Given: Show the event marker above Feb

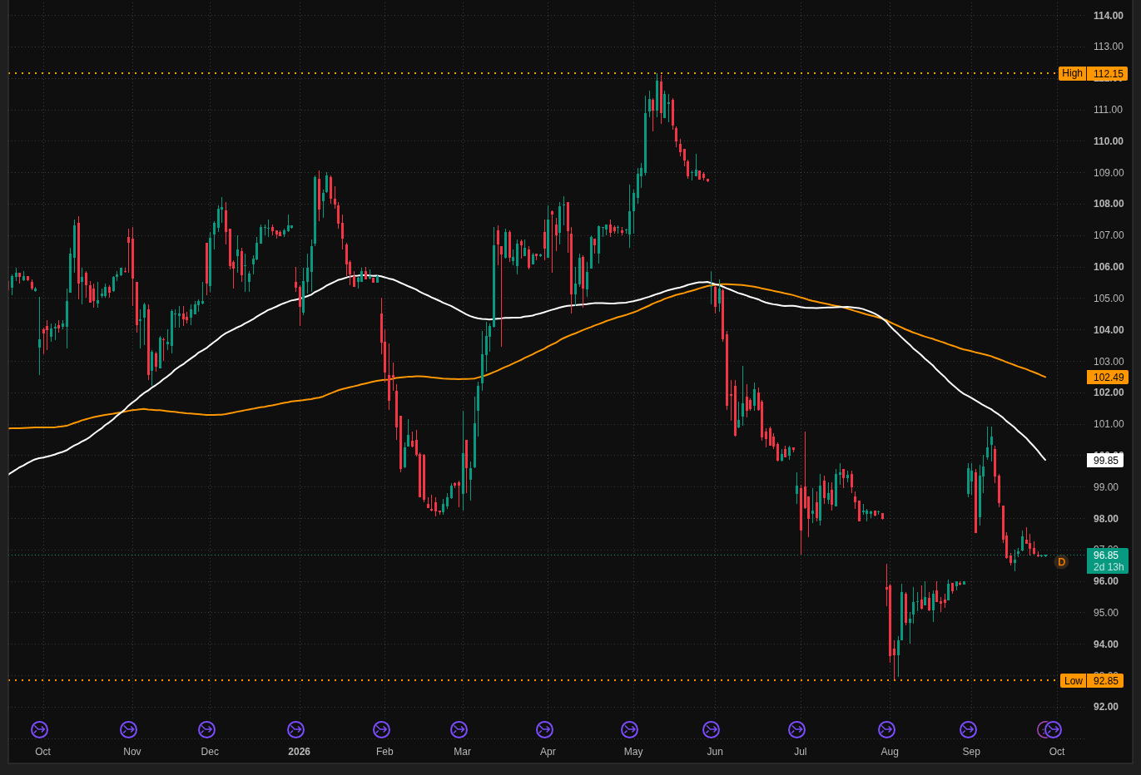Looking at the screenshot, I should click(381, 729).
